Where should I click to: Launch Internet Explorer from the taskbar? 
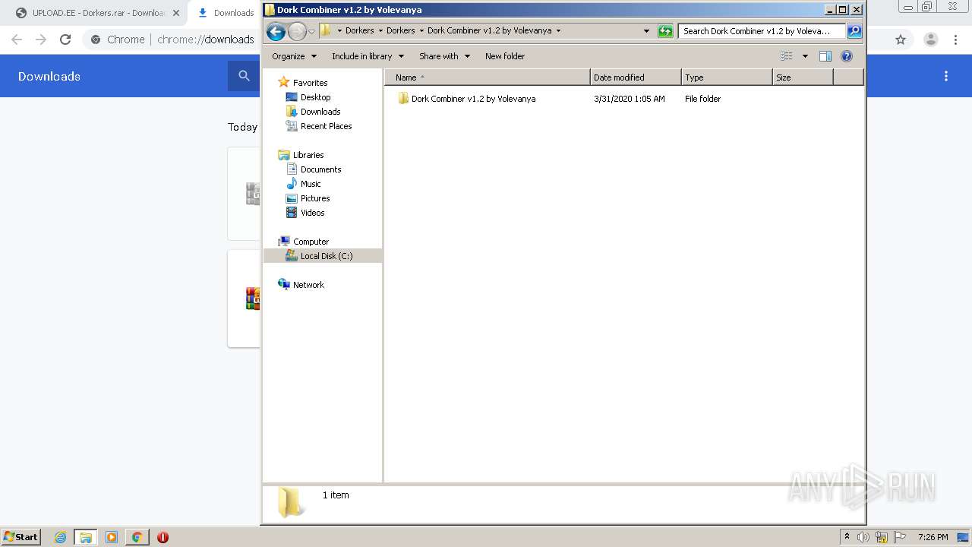click(x=60, y=537)
